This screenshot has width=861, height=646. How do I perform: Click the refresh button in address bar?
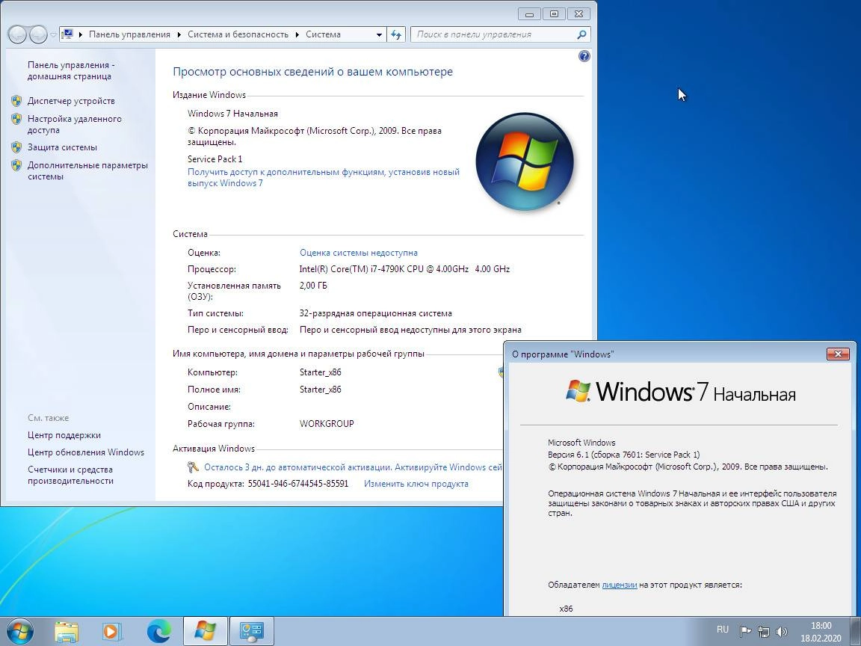click(396, 34)
